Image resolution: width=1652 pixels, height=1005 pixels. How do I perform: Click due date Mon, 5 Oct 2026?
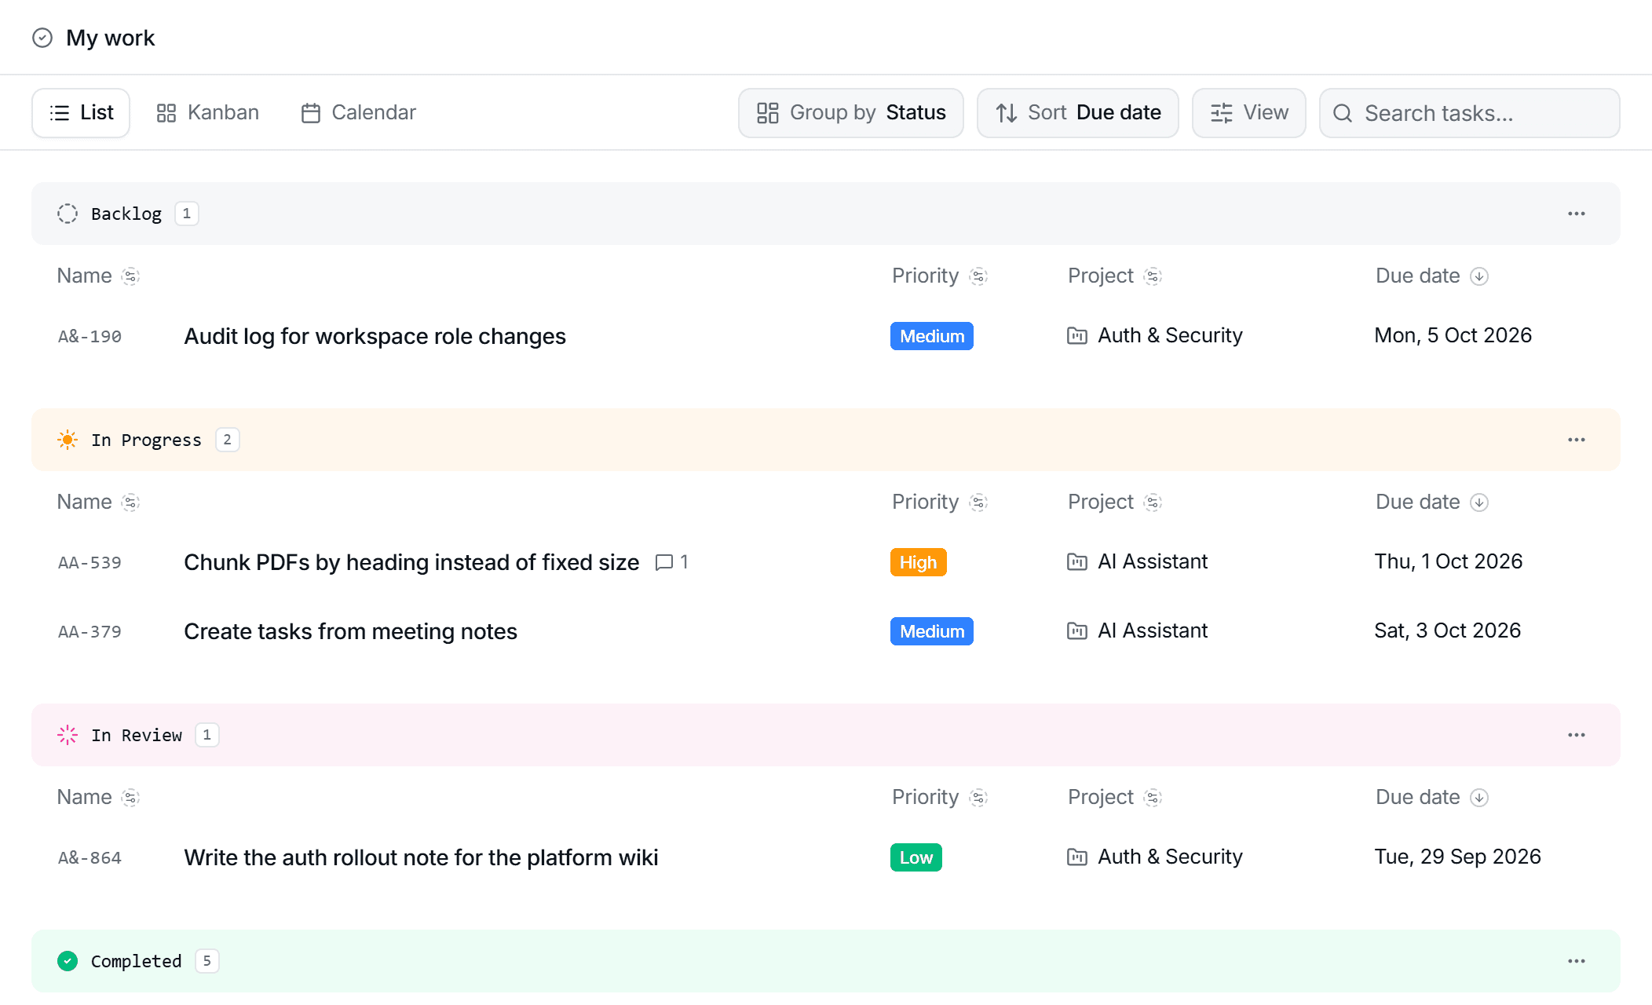coord(1453,336)
